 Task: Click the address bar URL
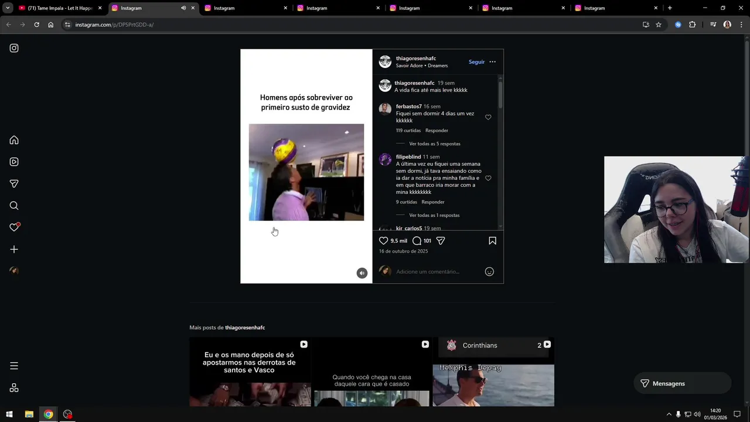(x=114, y=25)
